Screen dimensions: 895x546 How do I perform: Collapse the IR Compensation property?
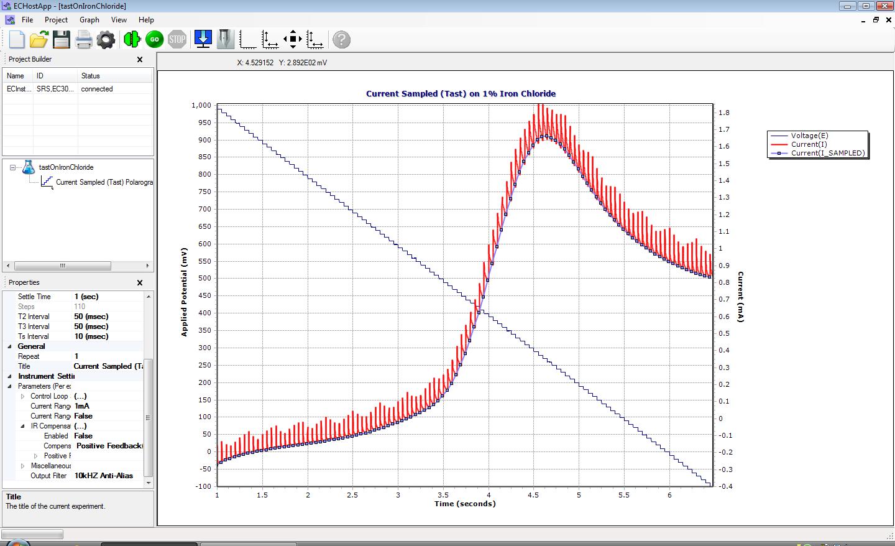[x=23, y=426]
